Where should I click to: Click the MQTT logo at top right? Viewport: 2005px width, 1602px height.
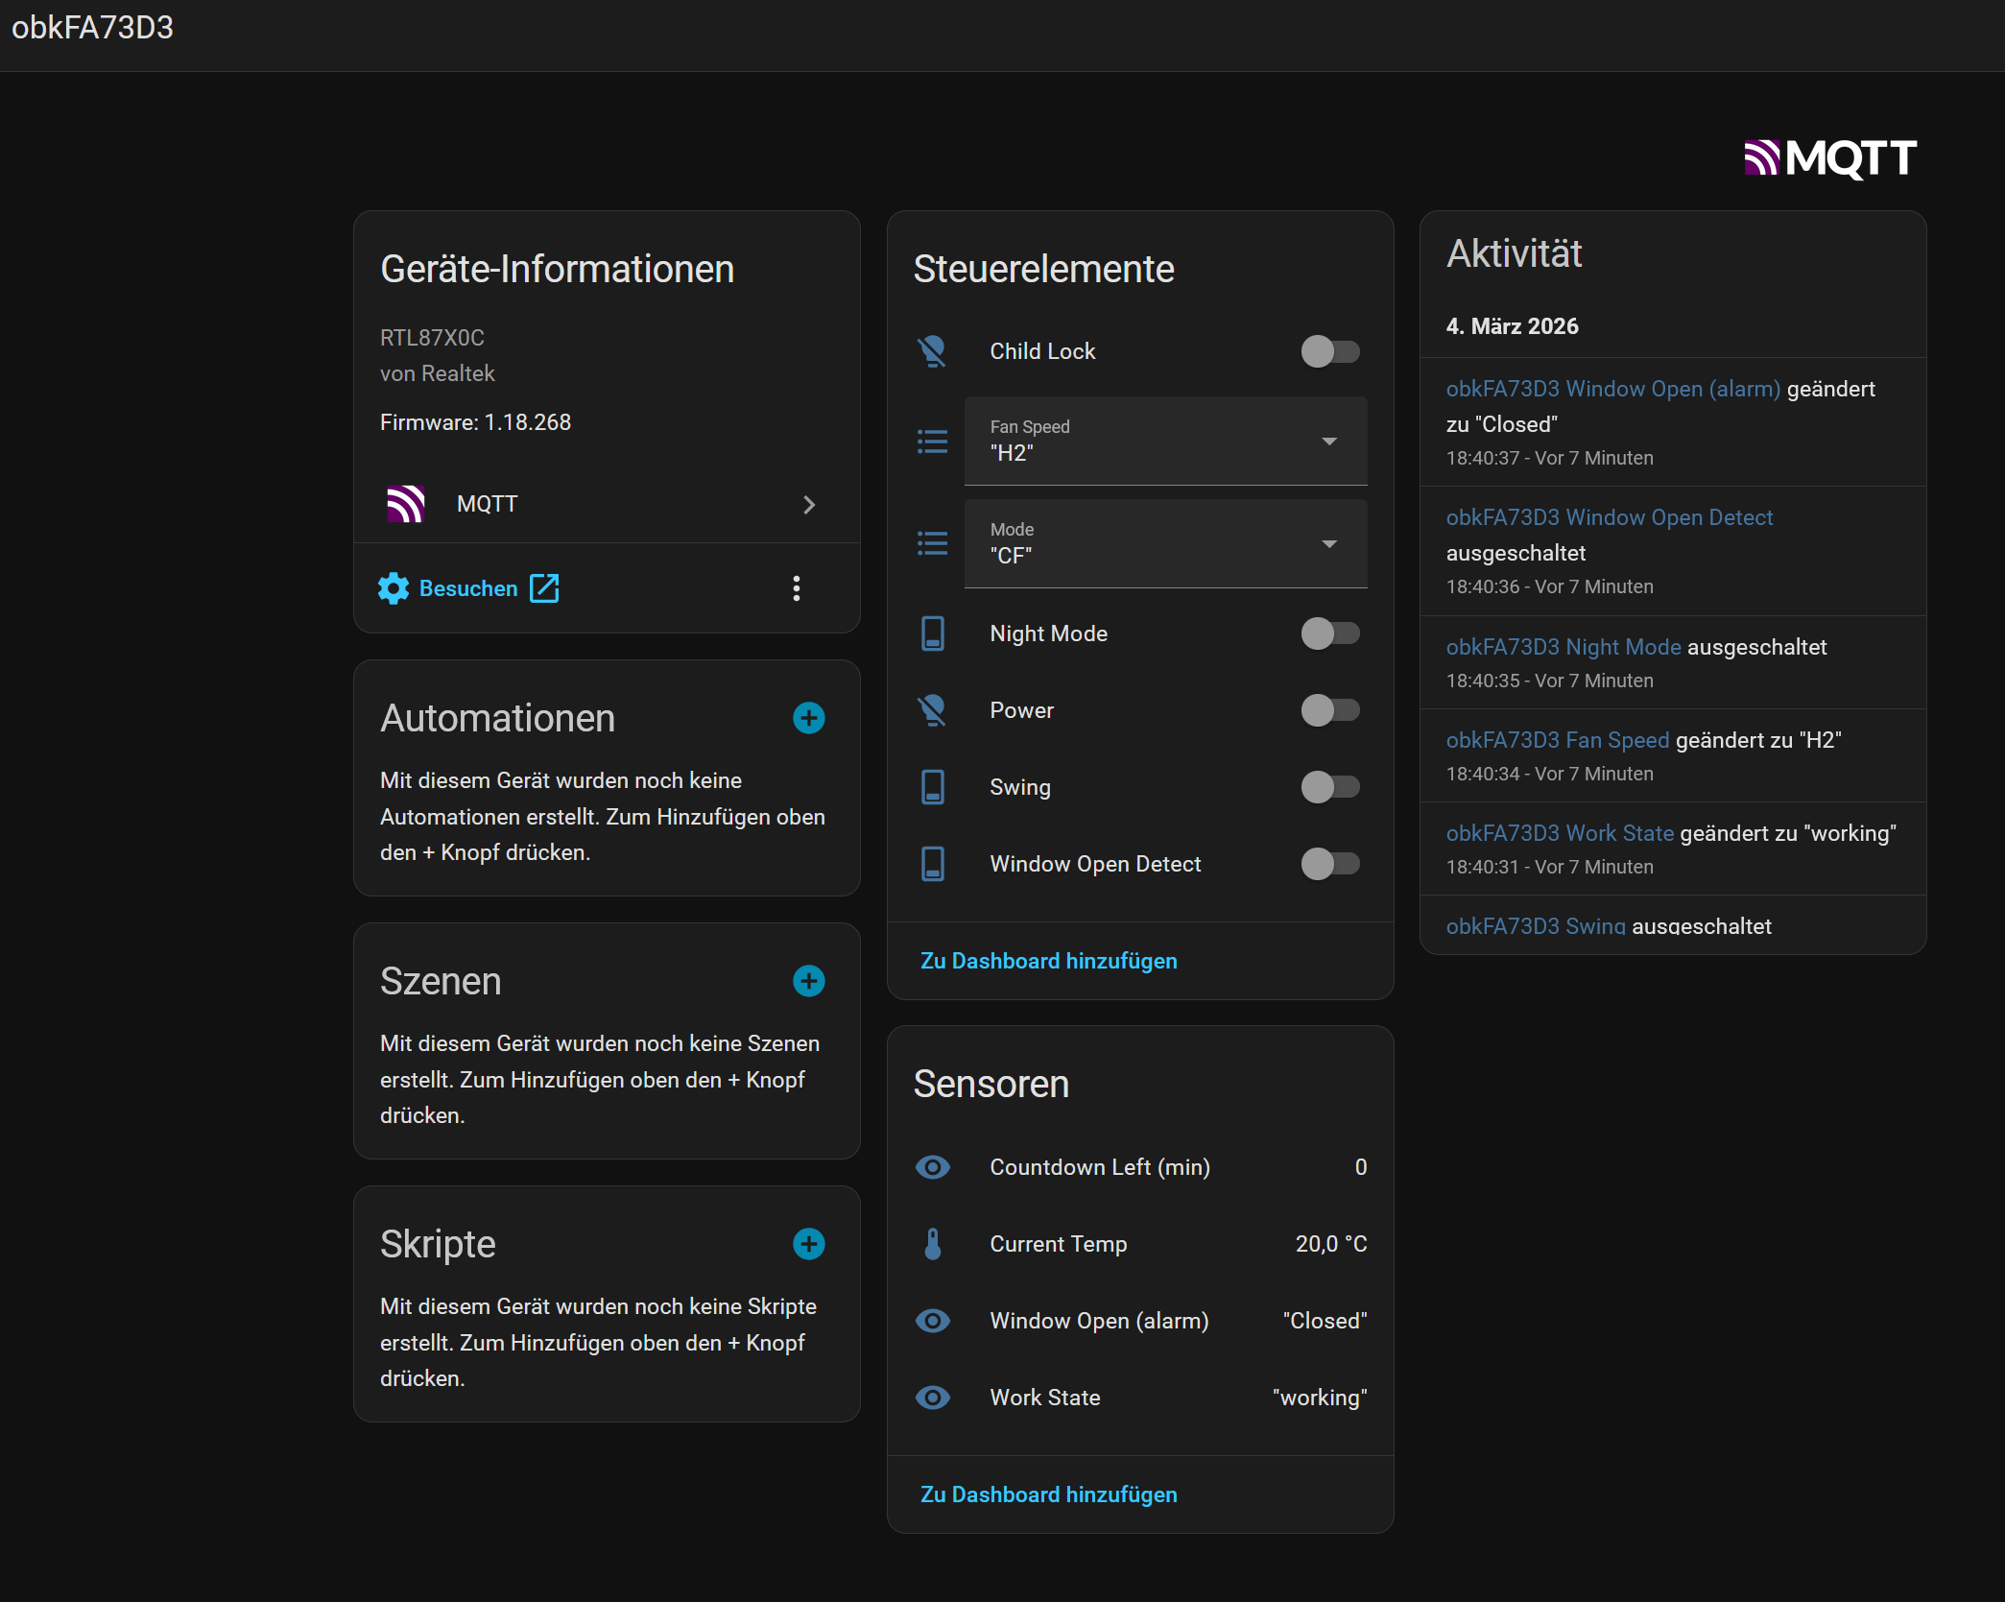tap(1829, 158)
